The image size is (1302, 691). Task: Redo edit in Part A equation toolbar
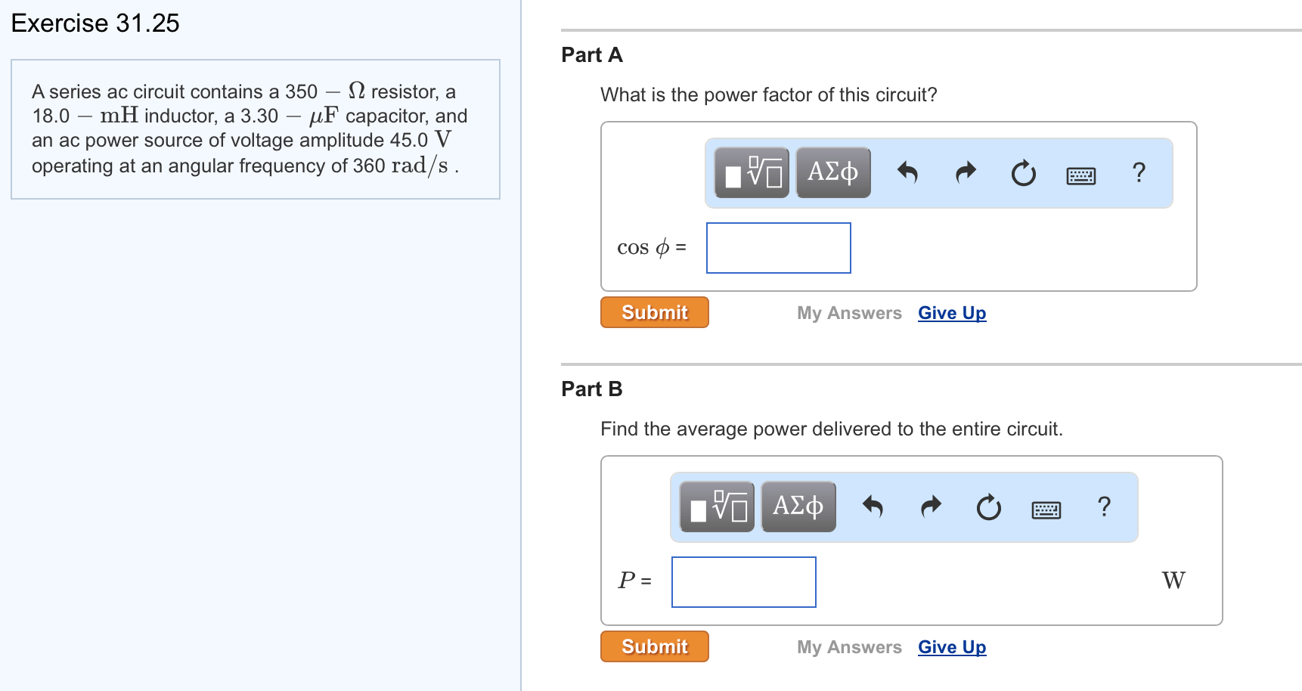click(x=965, y=172)
